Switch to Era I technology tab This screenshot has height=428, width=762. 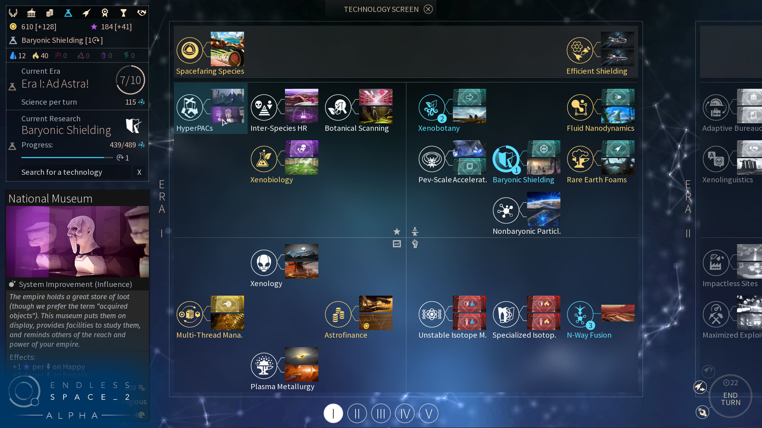click(x=333, y=413)
